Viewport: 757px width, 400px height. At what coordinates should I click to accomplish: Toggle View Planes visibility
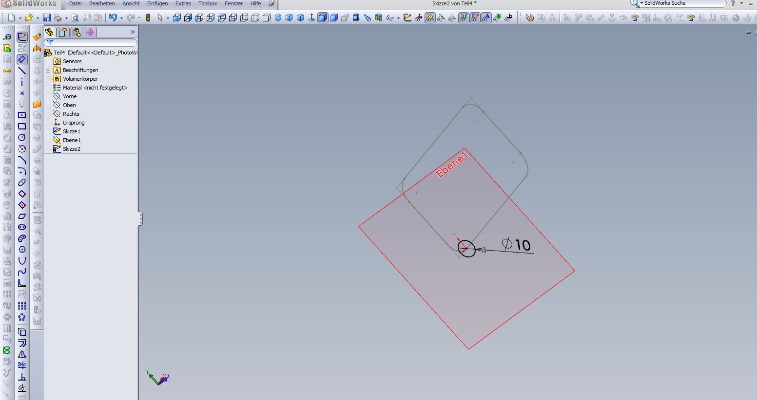[430, 18]
